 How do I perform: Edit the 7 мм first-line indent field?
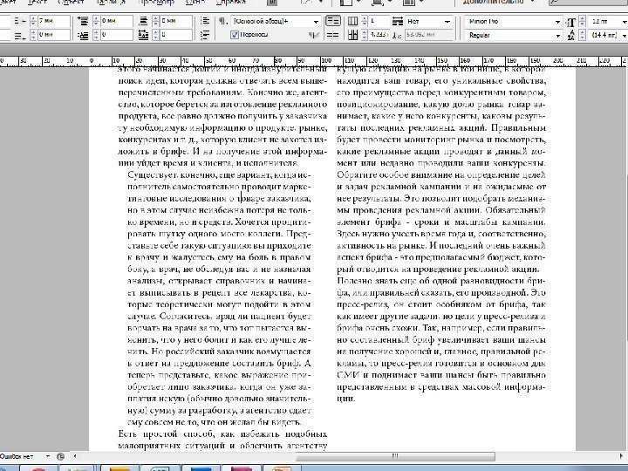[x=54, y=21]
